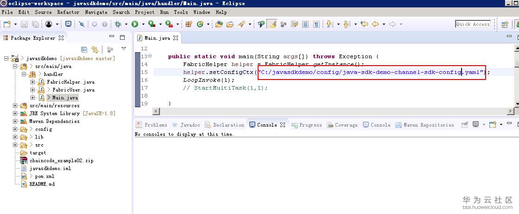Open the Navigate menu
Viewport: 519px width, 214px height.
[96, 12]
